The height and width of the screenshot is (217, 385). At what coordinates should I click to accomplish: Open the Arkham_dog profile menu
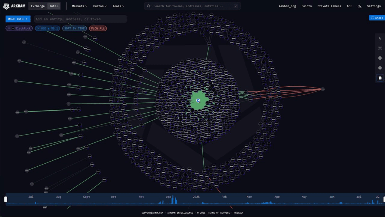pyautogui.click(x=287, y=6)
